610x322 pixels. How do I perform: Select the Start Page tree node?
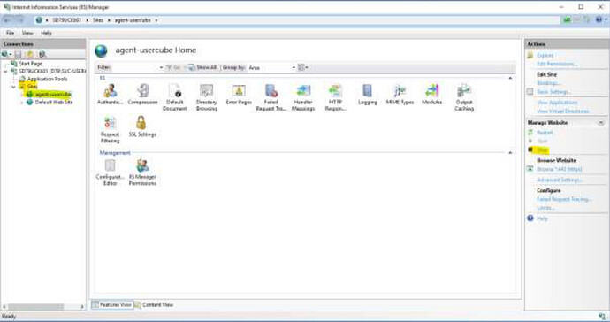coord(30,64)
